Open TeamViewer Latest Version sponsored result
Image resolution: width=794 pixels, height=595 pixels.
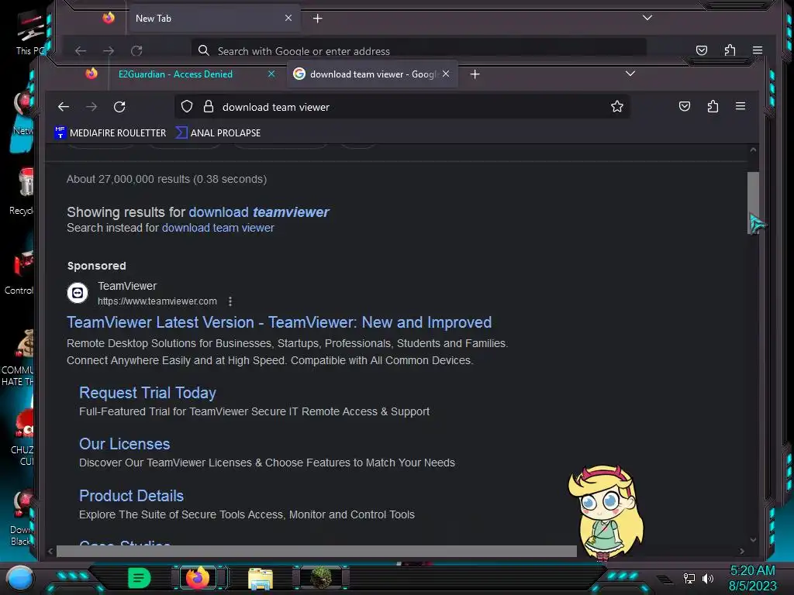(279, 322)
